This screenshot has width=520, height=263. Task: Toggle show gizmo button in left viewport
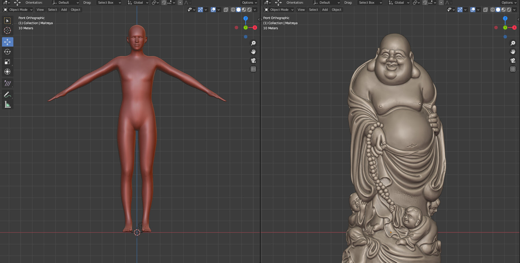point(200,10)
